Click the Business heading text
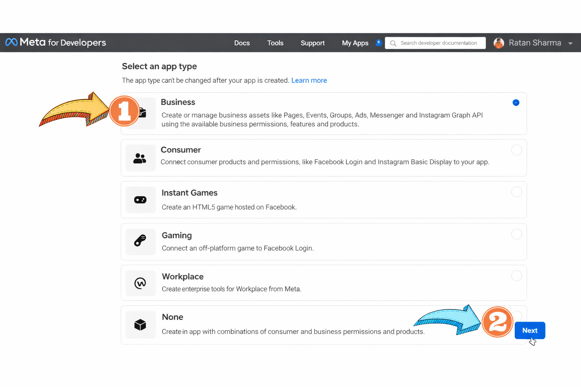 coord(178,102)
